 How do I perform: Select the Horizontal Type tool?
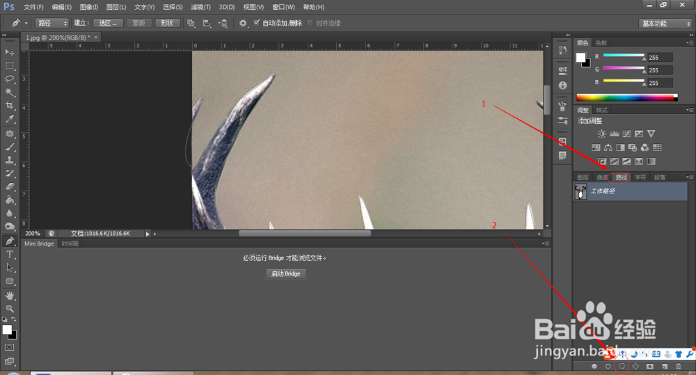click(x=9, y=254)
